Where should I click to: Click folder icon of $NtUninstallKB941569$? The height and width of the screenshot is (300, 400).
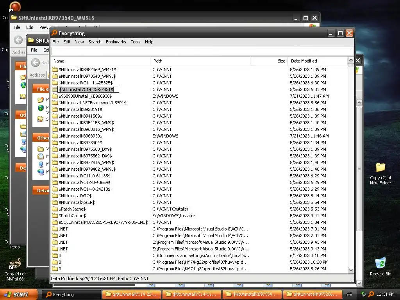[x=55, y=116]
